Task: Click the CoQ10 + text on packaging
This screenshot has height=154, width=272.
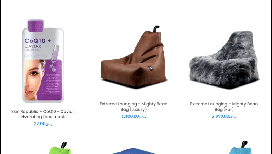Action: tap(38, 41)
